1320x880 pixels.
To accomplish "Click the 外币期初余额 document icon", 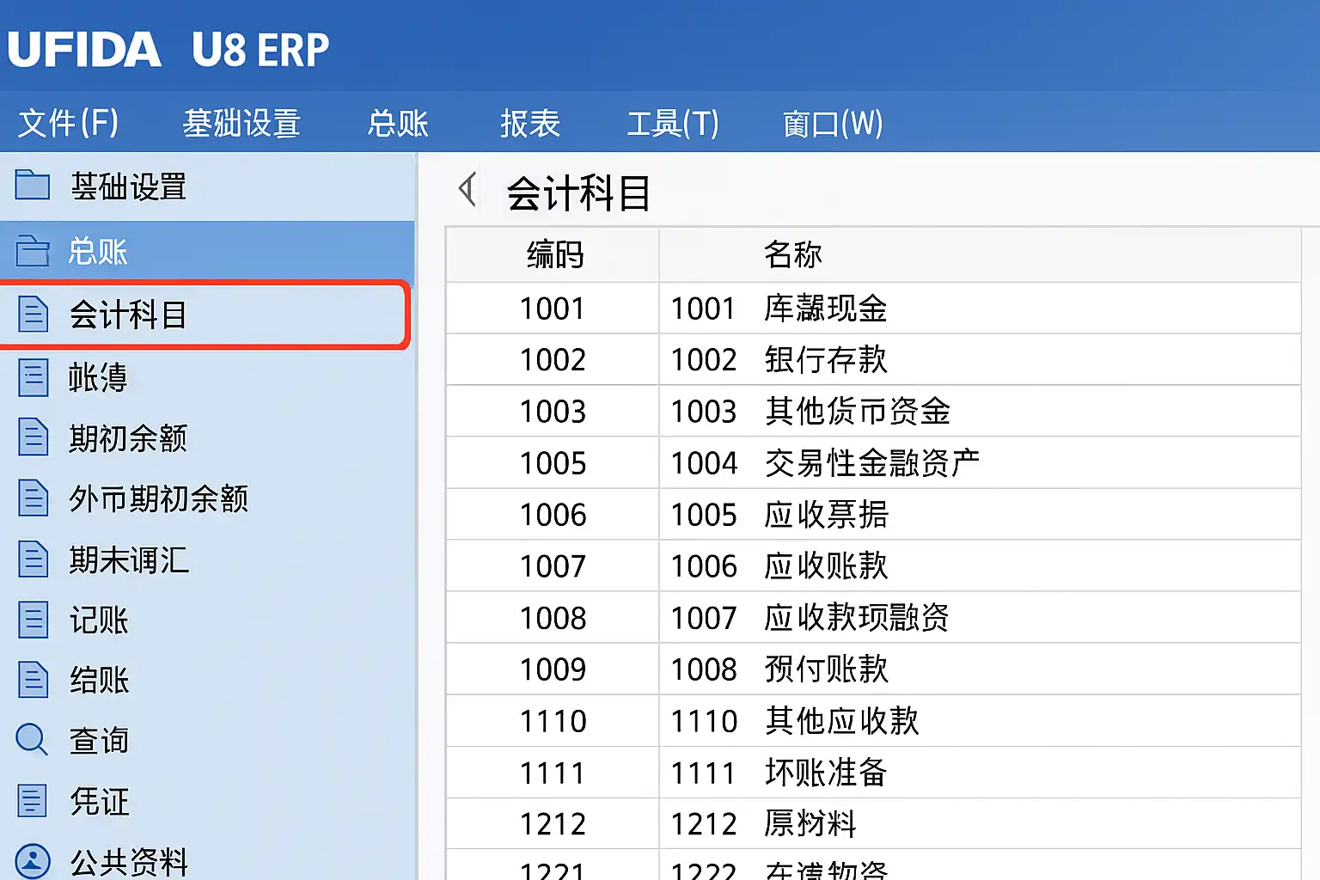I will [x=33, y=498].
